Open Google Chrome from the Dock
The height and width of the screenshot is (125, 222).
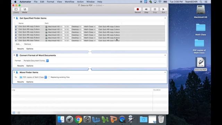78,119
